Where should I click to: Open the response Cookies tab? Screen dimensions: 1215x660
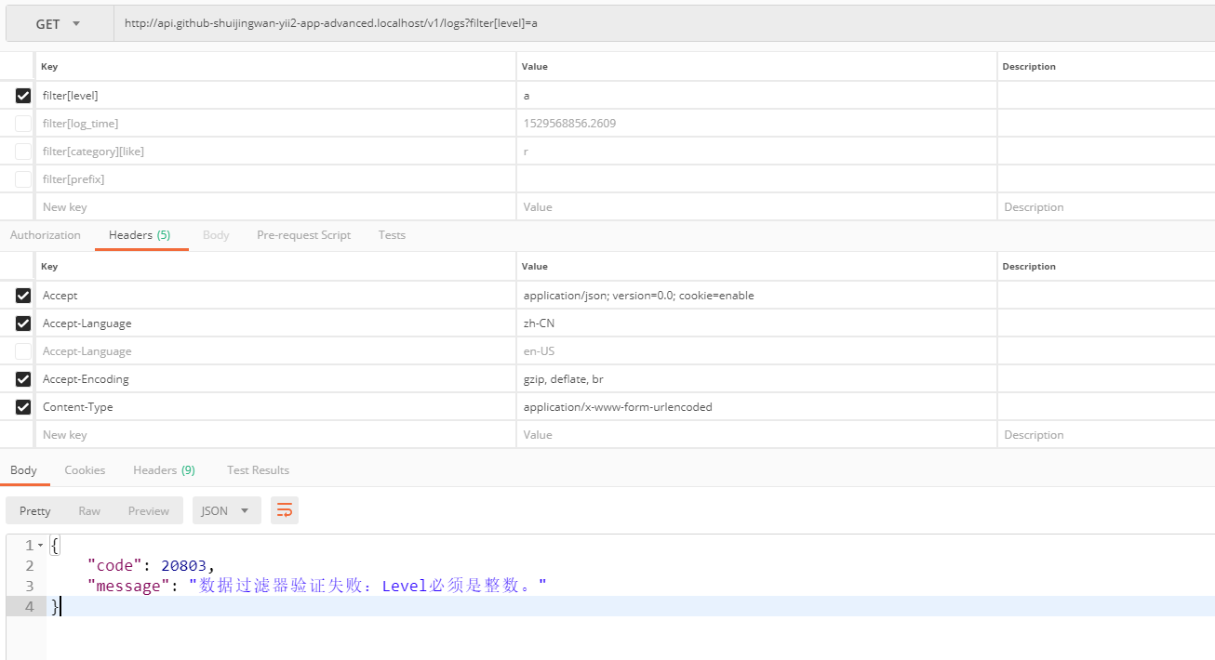tap(85, 470)
